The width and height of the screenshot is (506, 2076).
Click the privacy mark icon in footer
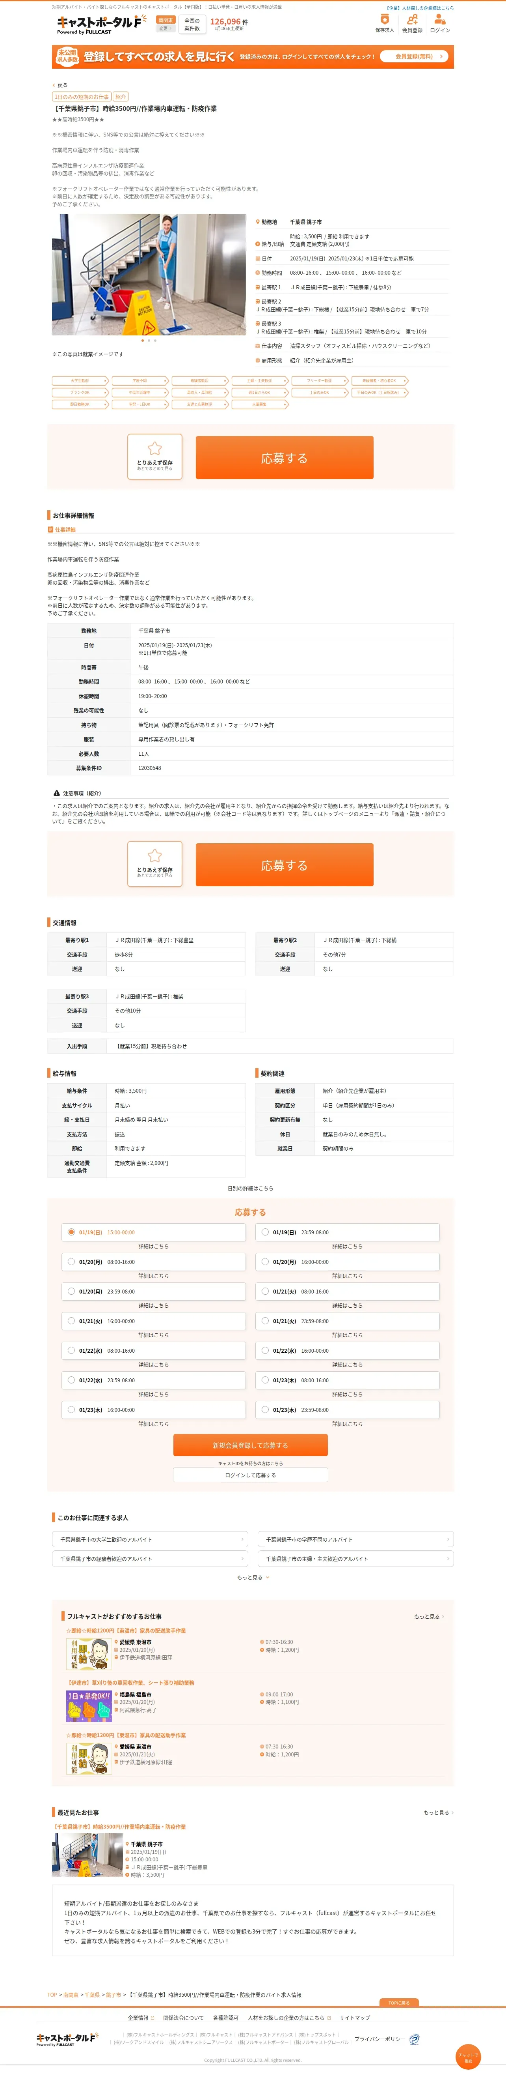tap(414, 2039)
